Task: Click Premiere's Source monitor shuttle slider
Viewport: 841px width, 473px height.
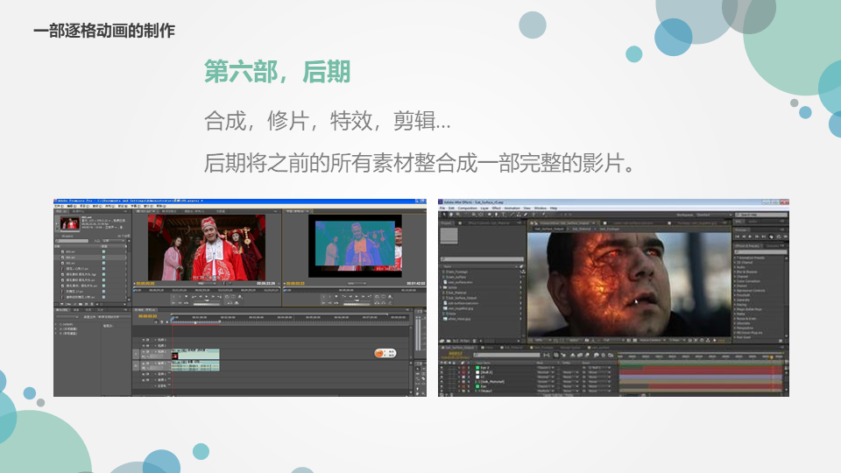Action: 206,300
